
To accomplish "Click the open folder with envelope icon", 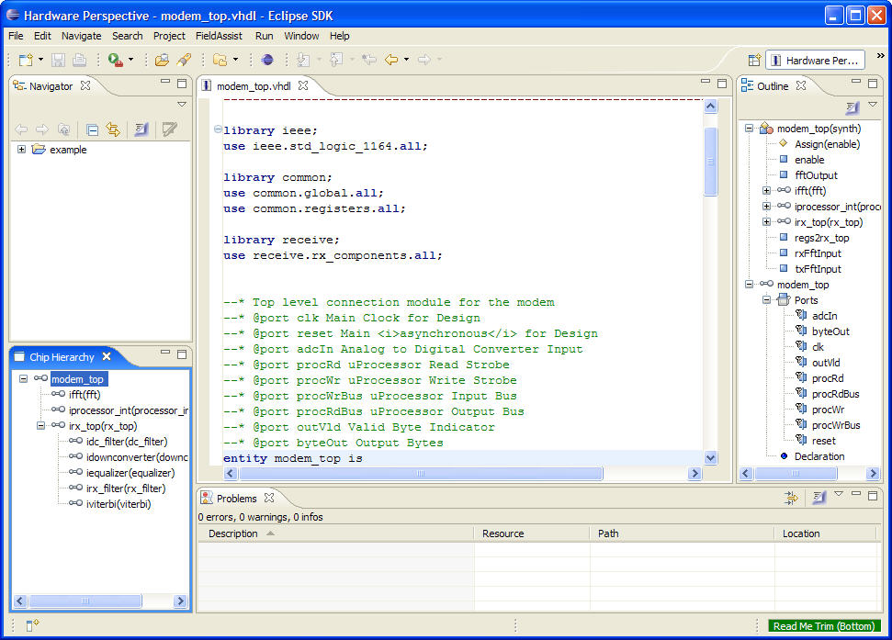I will [x=162, y=60].
